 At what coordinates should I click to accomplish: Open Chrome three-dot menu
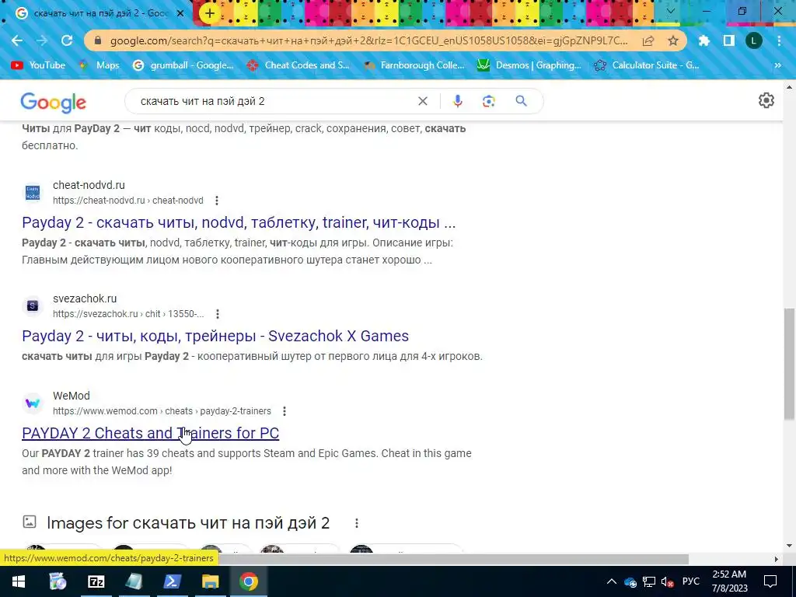tap(779, 40)
